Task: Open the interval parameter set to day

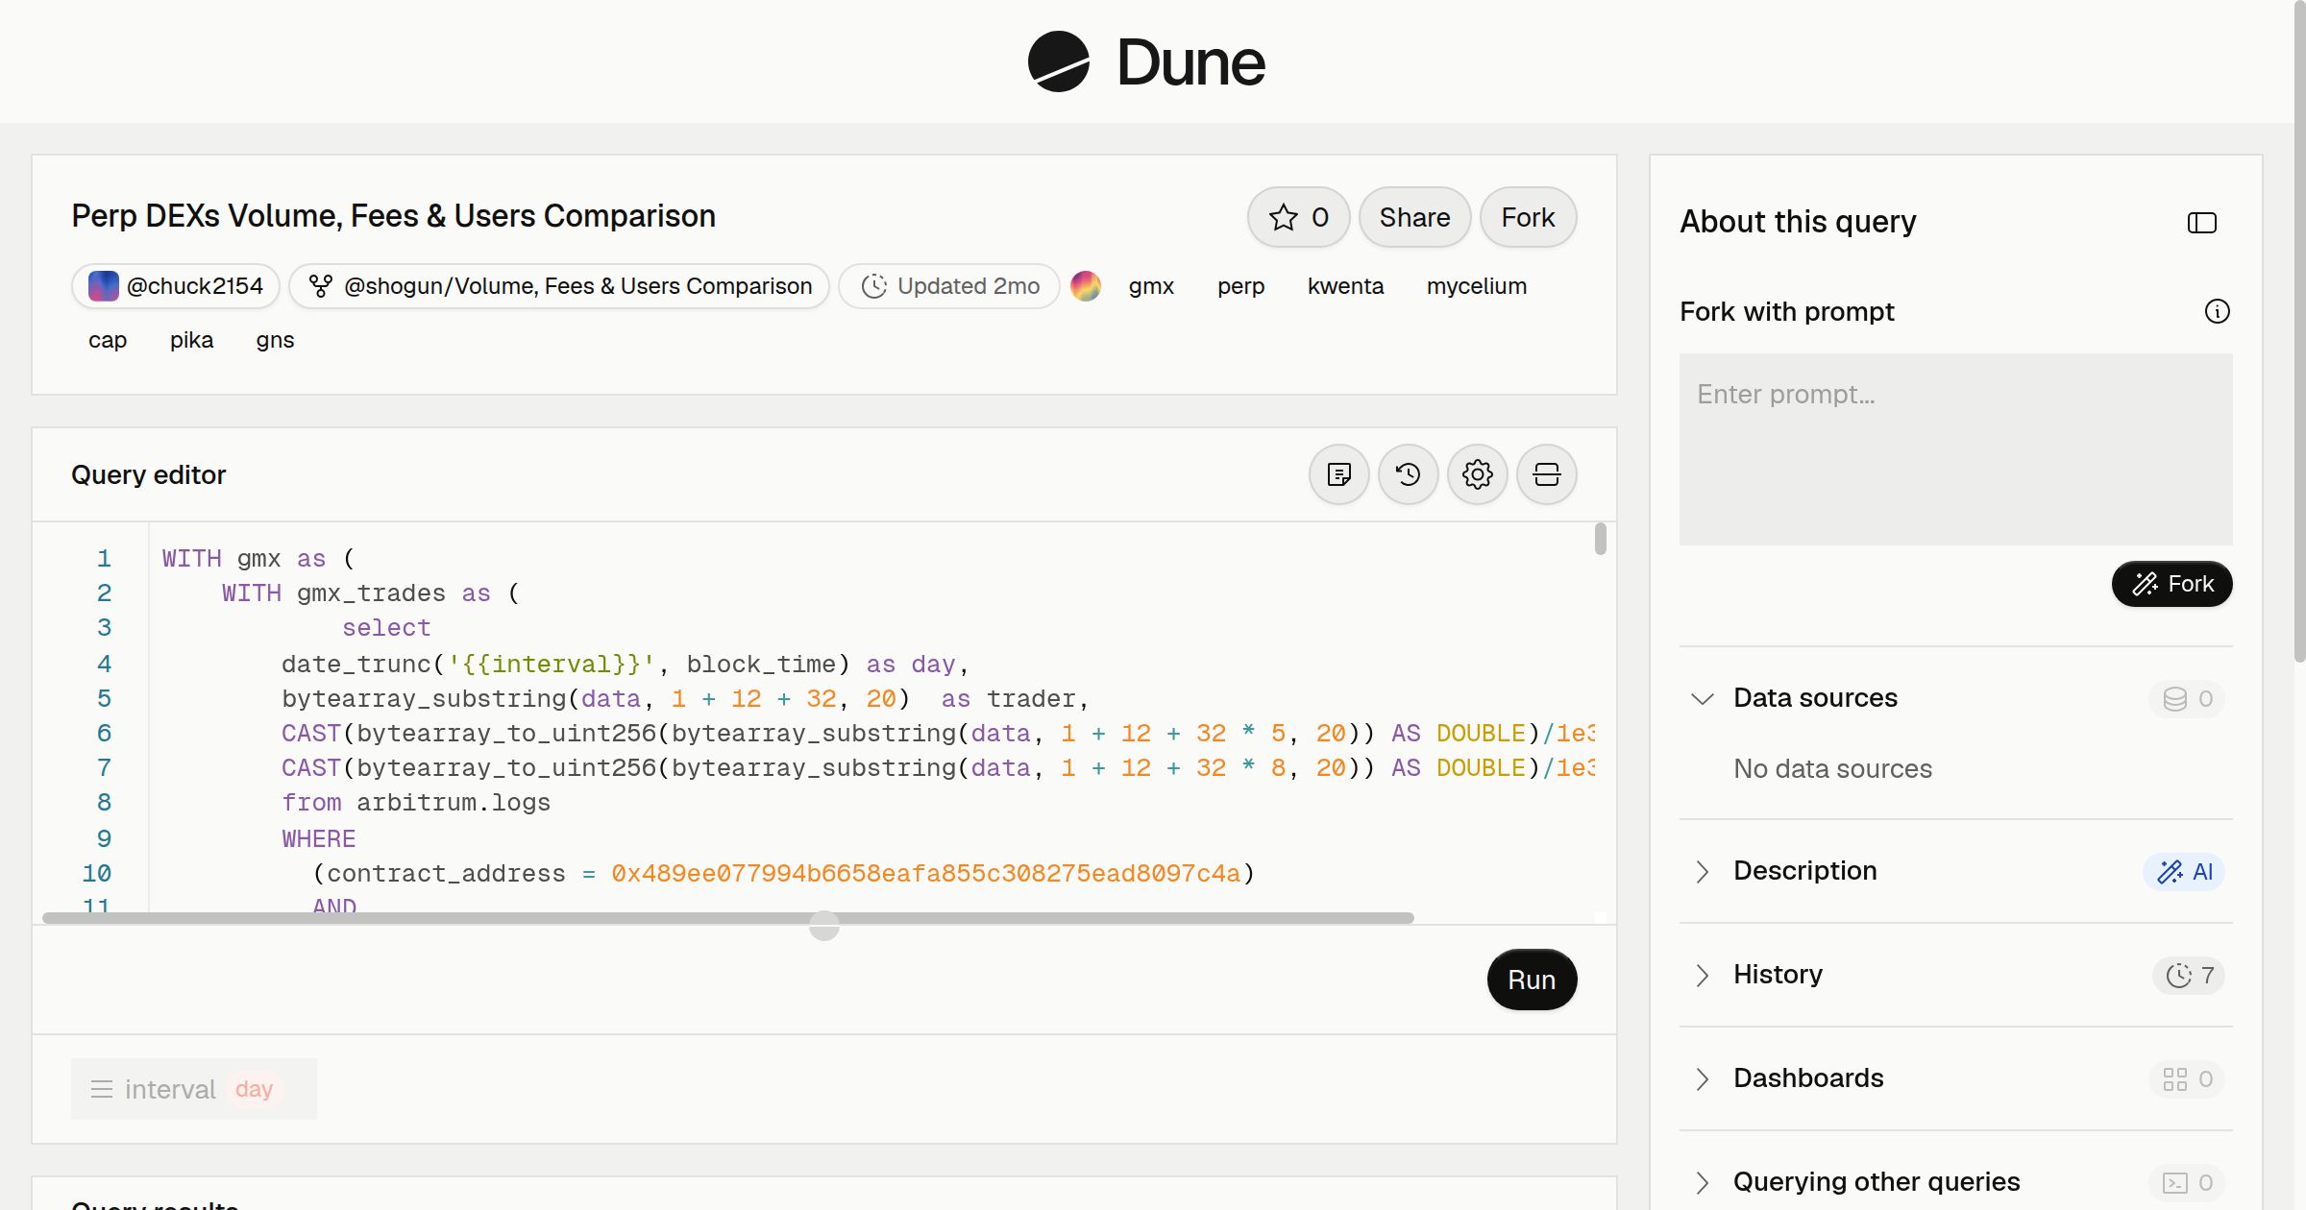Action: [x=193, y=1089]
